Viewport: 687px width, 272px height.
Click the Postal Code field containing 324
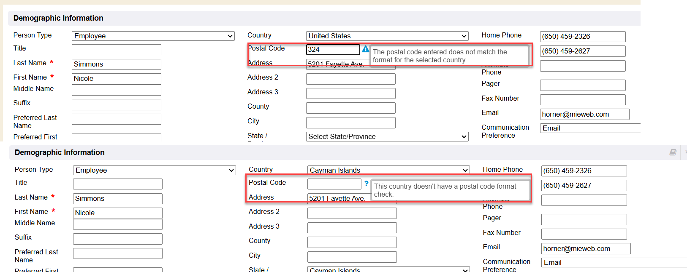(333, 50)
